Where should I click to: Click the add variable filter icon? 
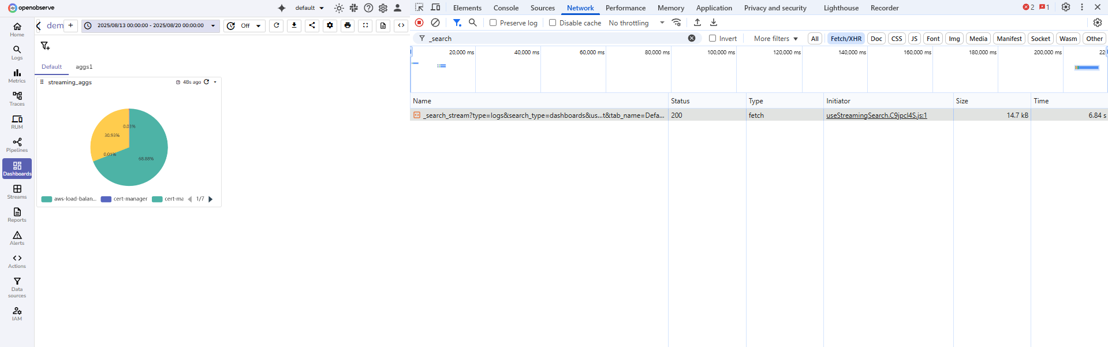coord(45,46)
